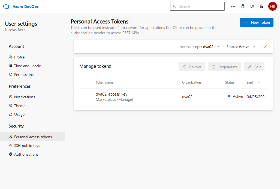Screen dimensions: 280x189
Task: Sort by Organization column header
Action: [191, 82]
